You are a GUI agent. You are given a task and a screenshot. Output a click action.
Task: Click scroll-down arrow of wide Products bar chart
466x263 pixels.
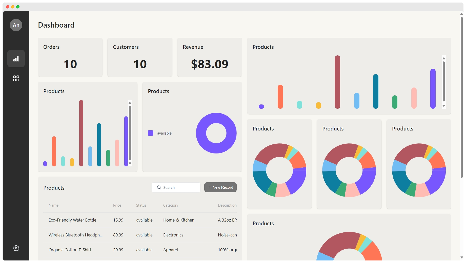tap(443, 106)
